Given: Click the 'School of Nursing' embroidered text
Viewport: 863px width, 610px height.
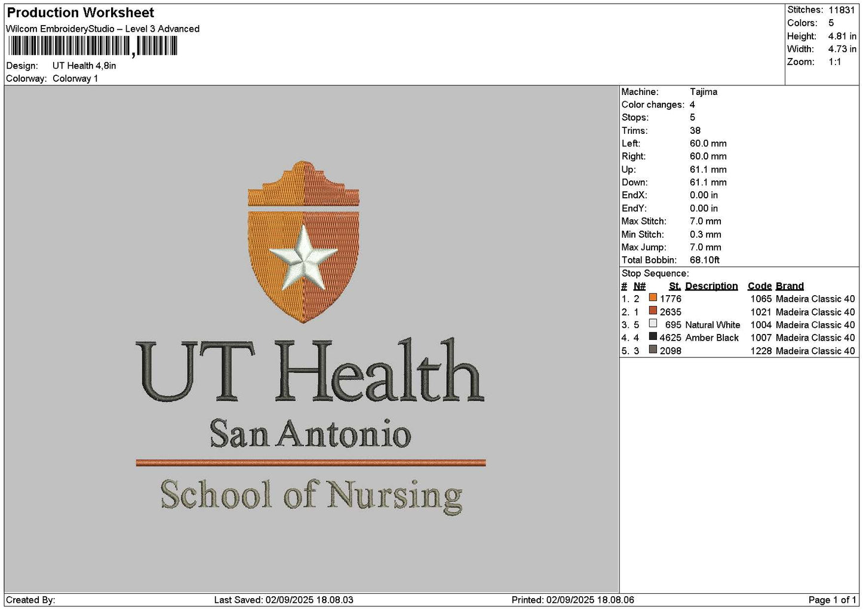Looking at the screenshot, I should [311, 496].
